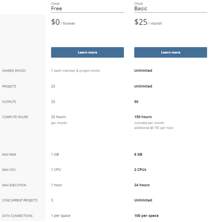Image resolution: width=209 pixels, height=222 pixels.
Task: Select the Cloud Basic plan heading
Action: coord(141,8)
